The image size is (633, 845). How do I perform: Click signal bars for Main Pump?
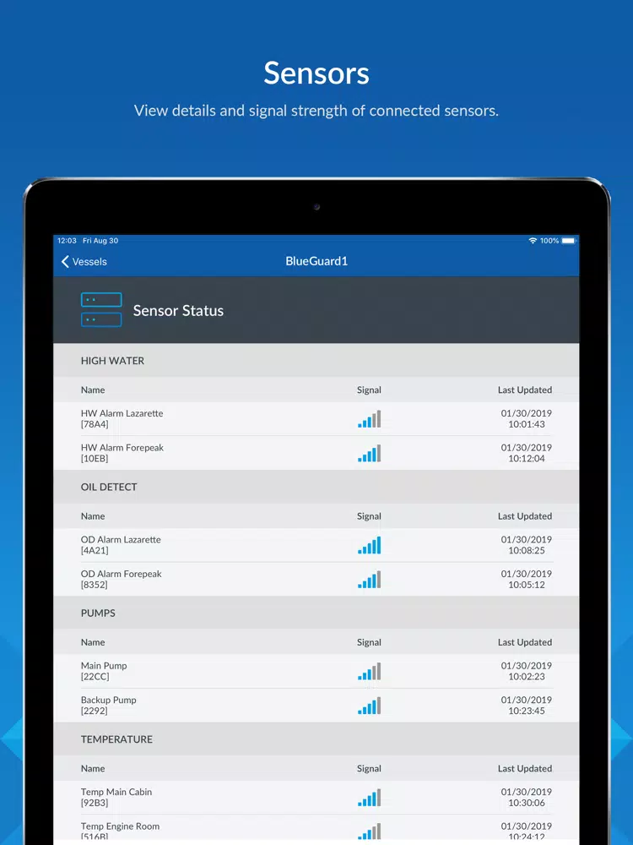370,671
